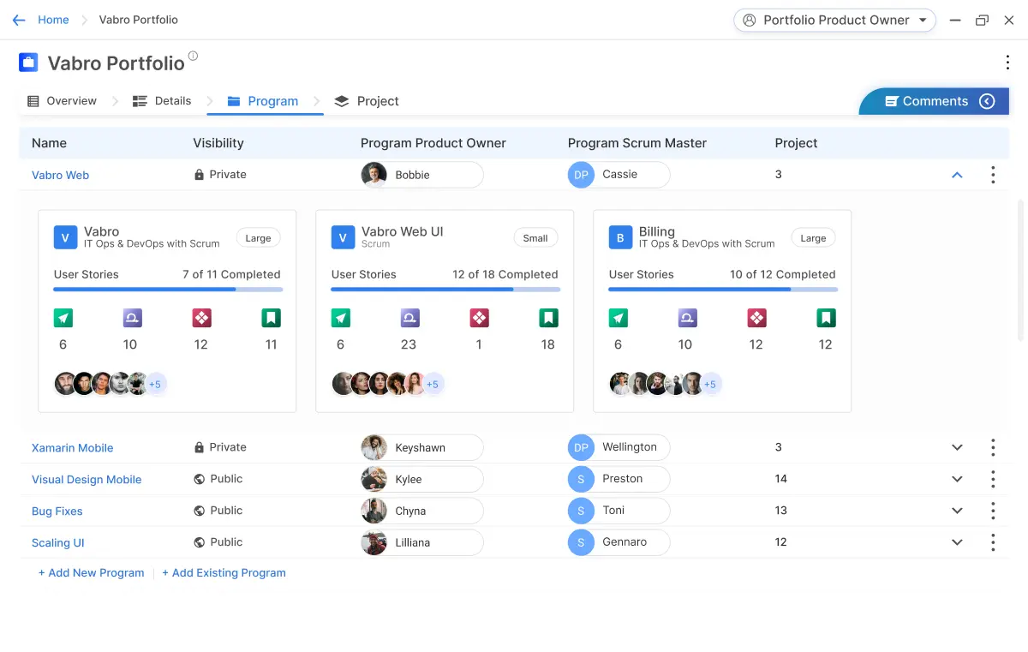This screenshot has height=652, width=1028.
Task: Click the green release icon in Vabro card
Action: [63, 319]
